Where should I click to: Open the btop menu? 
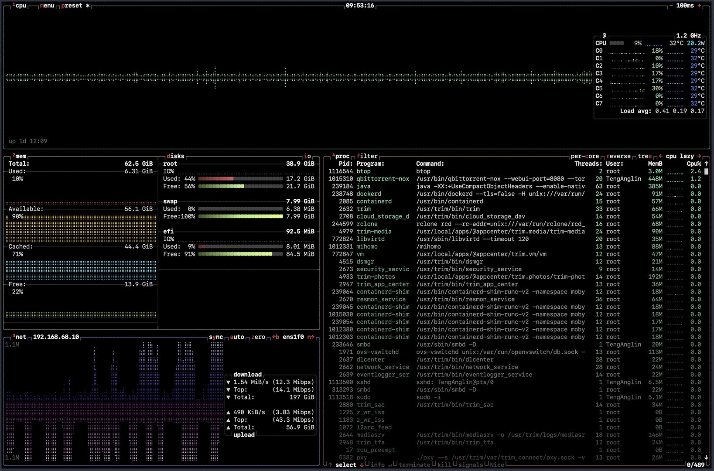point(47,6)
